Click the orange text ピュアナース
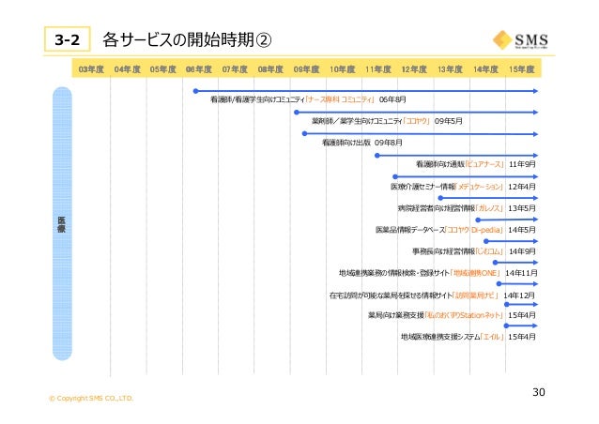Screen dimensions: 599x424 [484, 164]
